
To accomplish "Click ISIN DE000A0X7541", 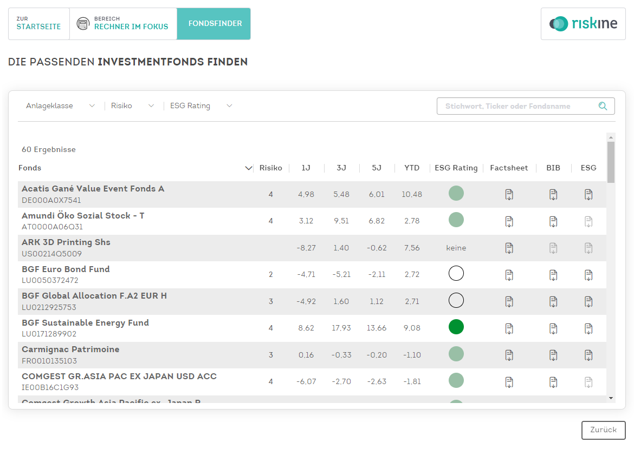I will click(51, 200).
